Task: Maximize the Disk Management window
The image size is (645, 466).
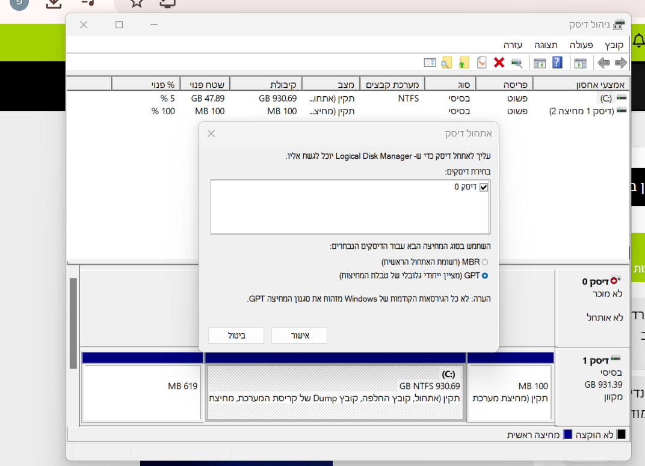Action: [x=119, y=25]
